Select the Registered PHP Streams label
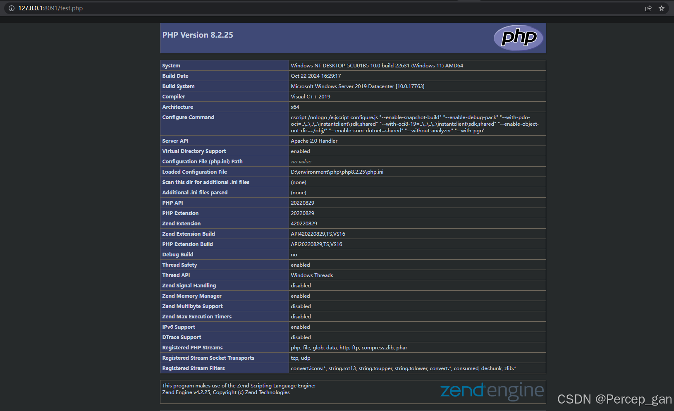The image size is (674, 411). tap(192, 348)
